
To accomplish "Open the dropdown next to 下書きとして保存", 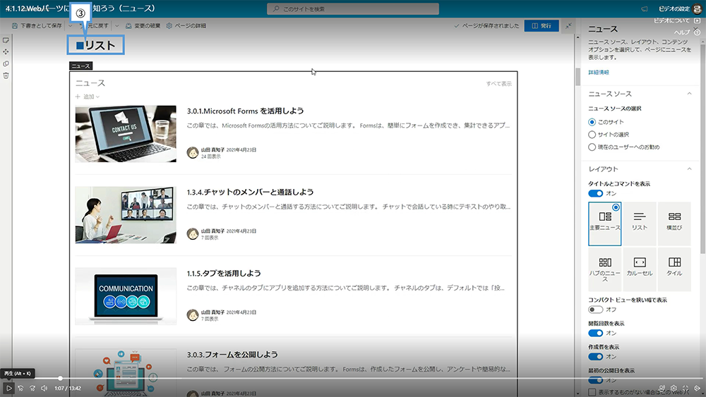I will point(70,25).
